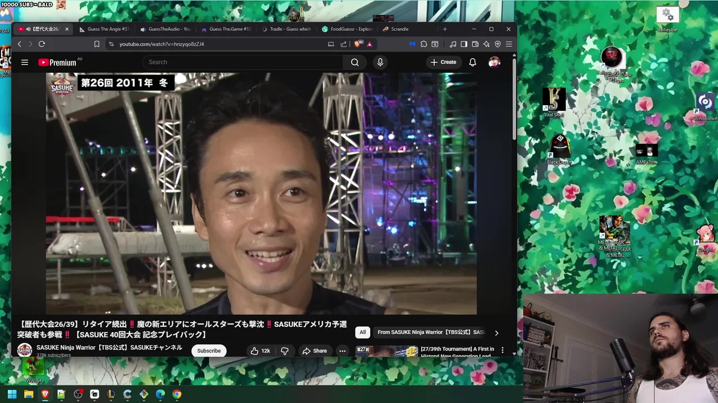
Task: Select the All filter chip
Action: tap(362, 332)
